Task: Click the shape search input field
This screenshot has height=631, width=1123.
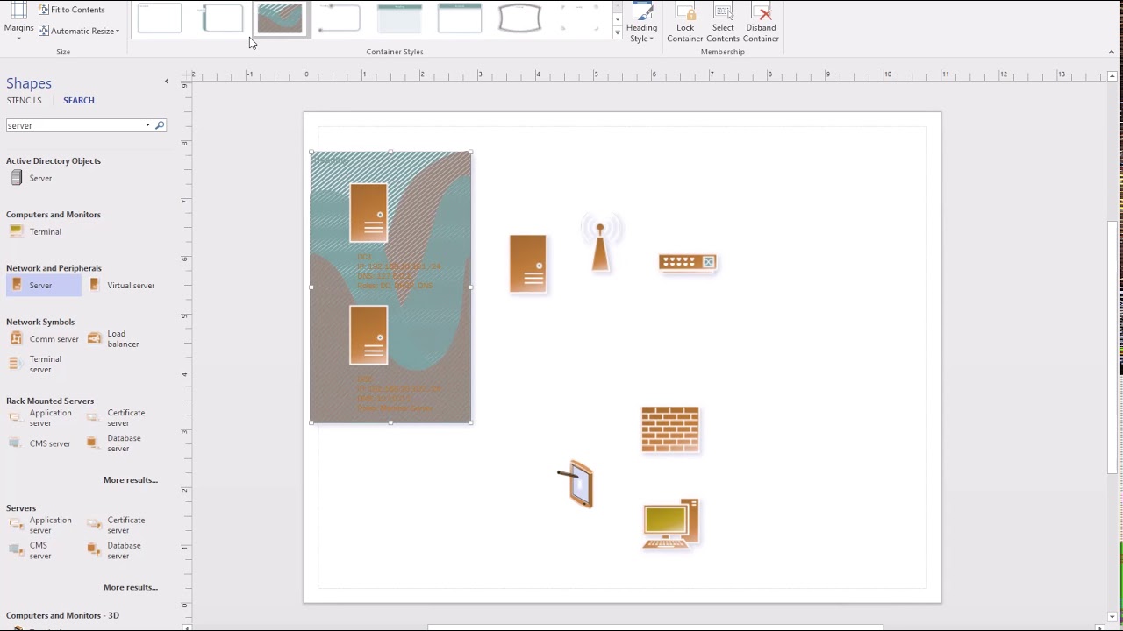Action: tap(75, 125)
